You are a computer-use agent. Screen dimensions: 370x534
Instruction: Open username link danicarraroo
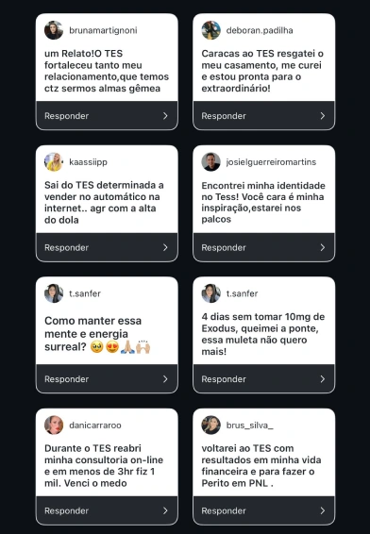tap(95, 425)
